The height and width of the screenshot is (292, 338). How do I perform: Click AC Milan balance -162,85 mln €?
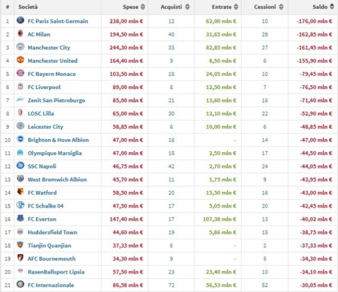(x=314, y=34)
